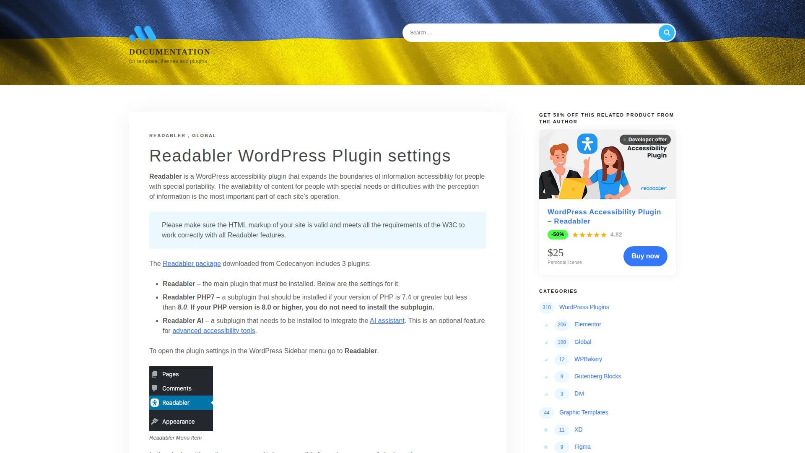The height and width of the screenshot is (453, 805).
Task: Click the Readabler Menu Item screenshot
Action: [181, 398]
